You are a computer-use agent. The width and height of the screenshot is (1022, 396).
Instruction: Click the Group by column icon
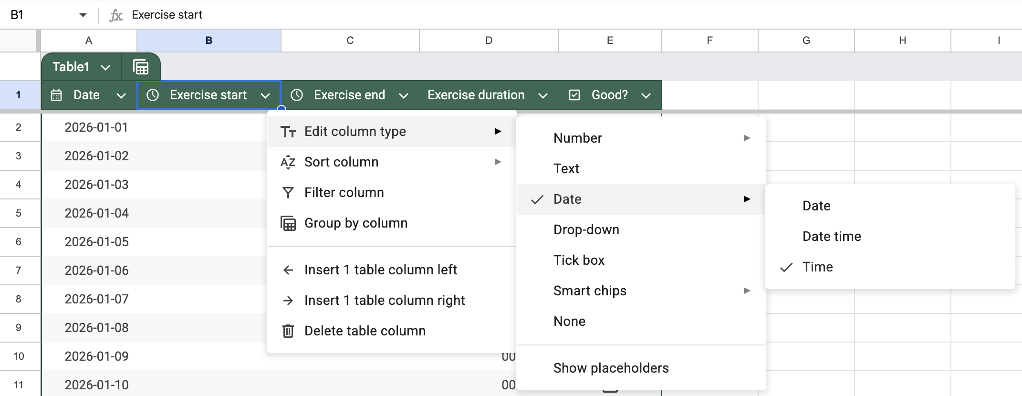pyautogui.click(x=288, y=223)
